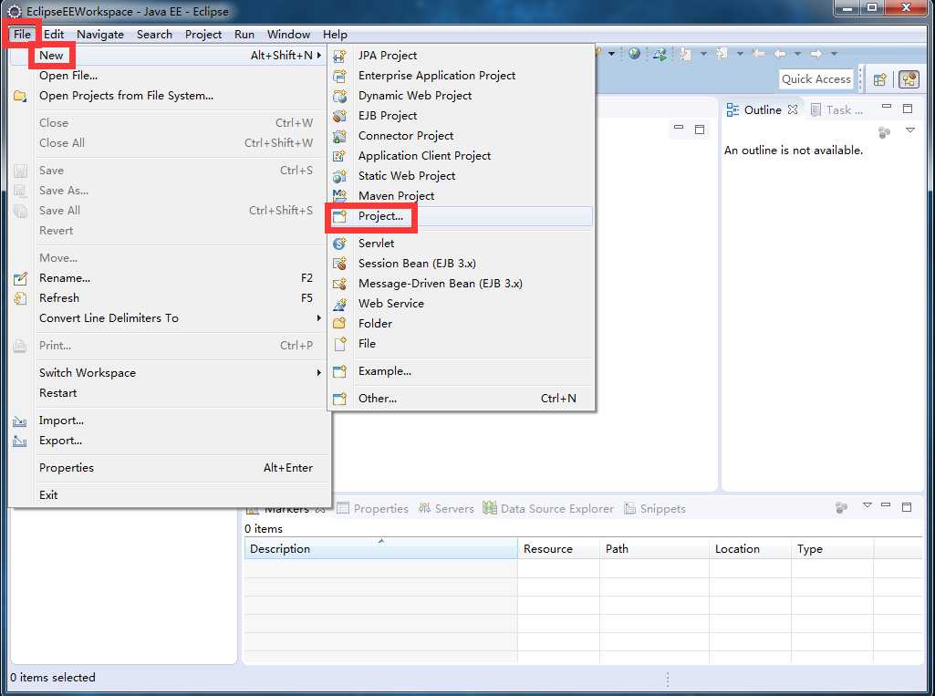The image size is (935, 696).
Task: Switch to the Task List tab
Action: (x=837, y=109)
